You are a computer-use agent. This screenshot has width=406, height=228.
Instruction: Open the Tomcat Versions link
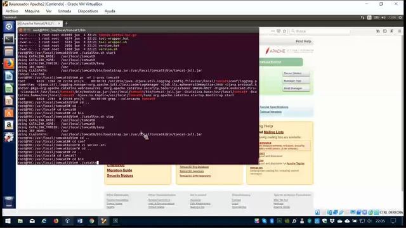(271, 111)
